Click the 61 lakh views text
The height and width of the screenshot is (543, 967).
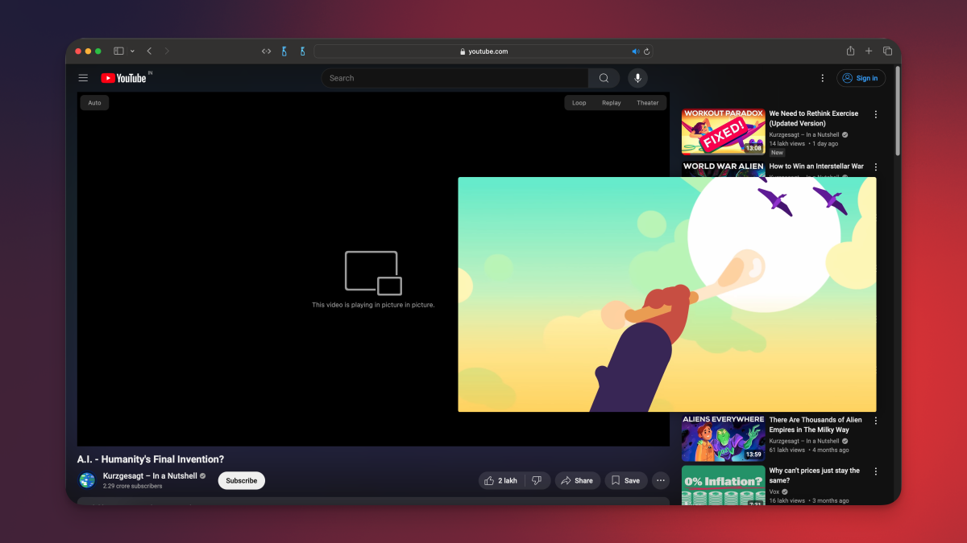(x=787, y=450)
